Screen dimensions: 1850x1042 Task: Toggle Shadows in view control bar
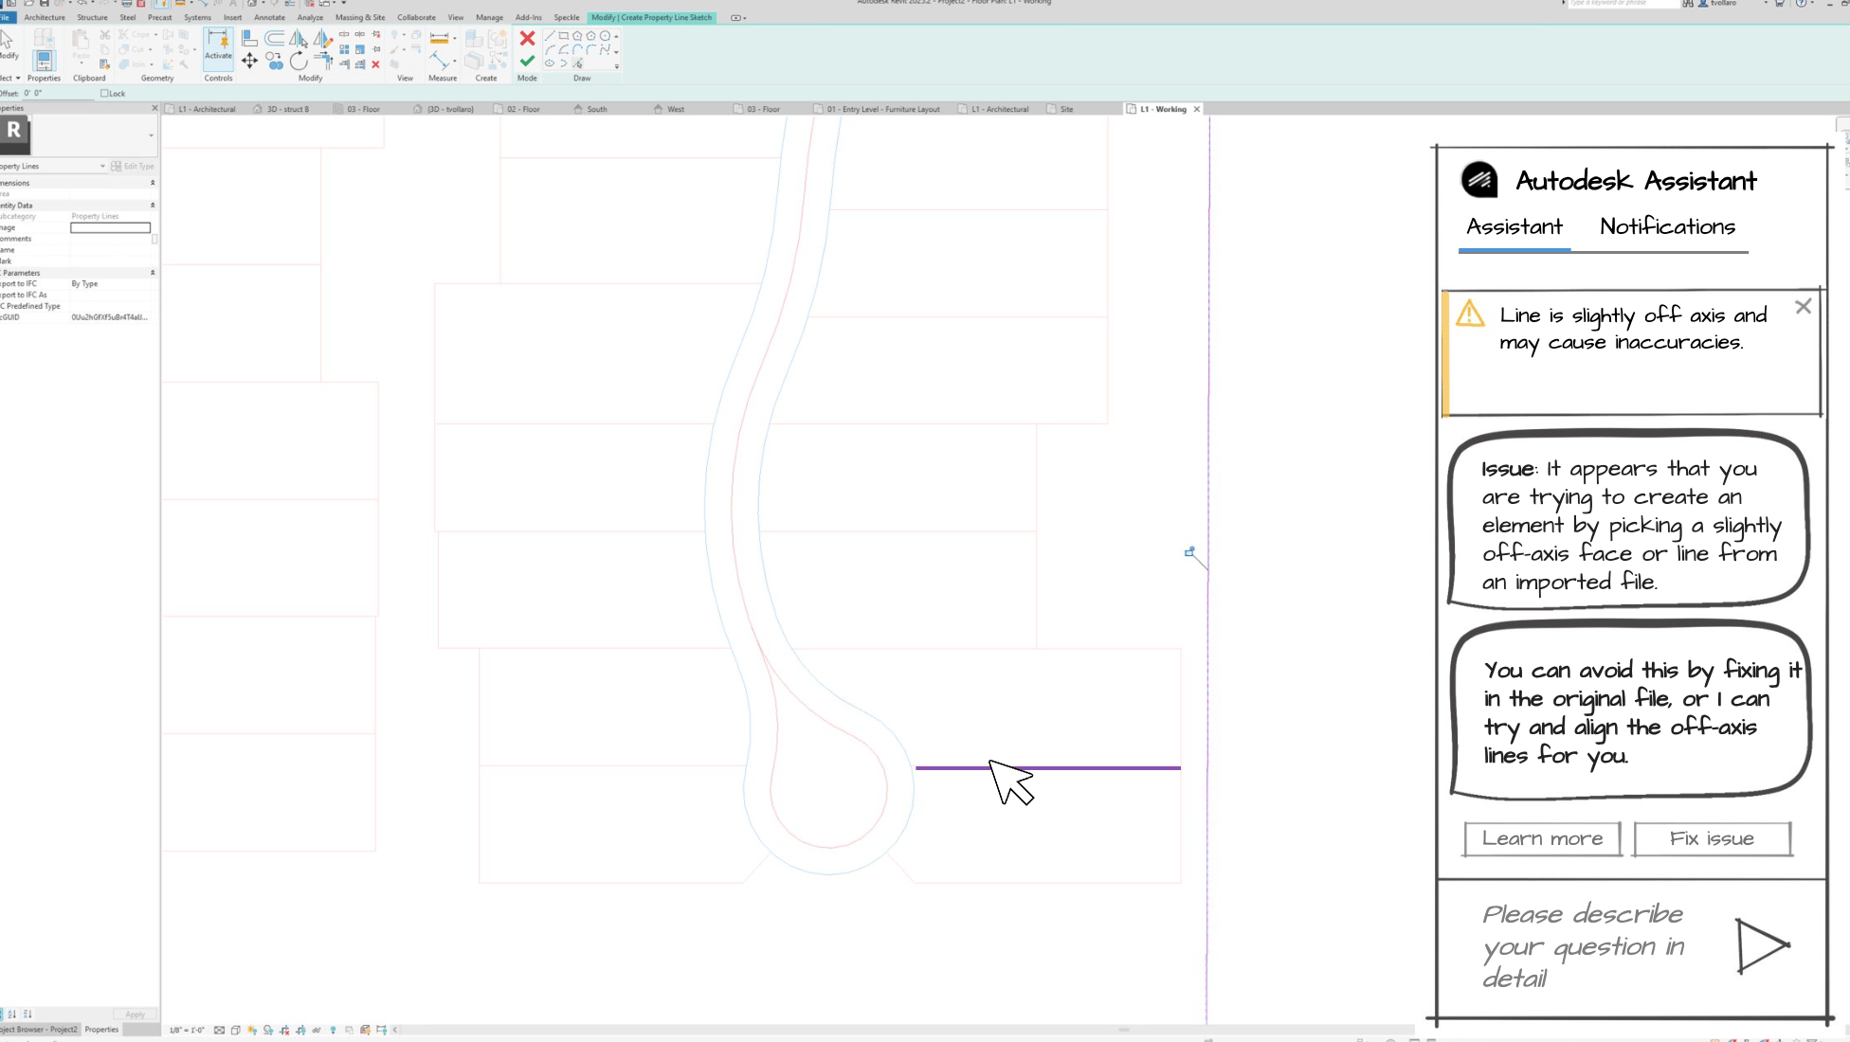[268, 1030]
